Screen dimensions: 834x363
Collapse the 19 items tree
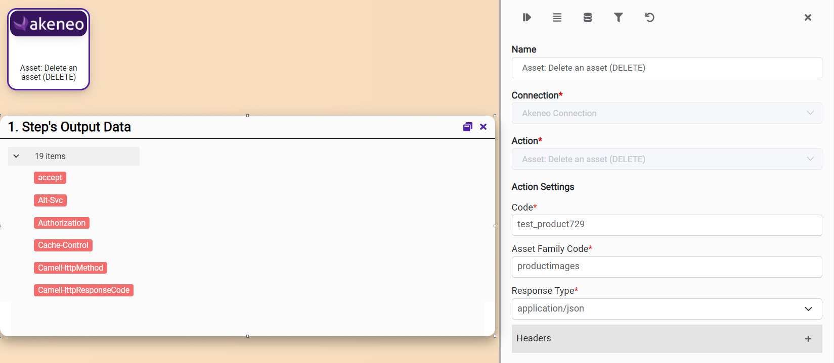pyautogui.click(x=16, y=157)
